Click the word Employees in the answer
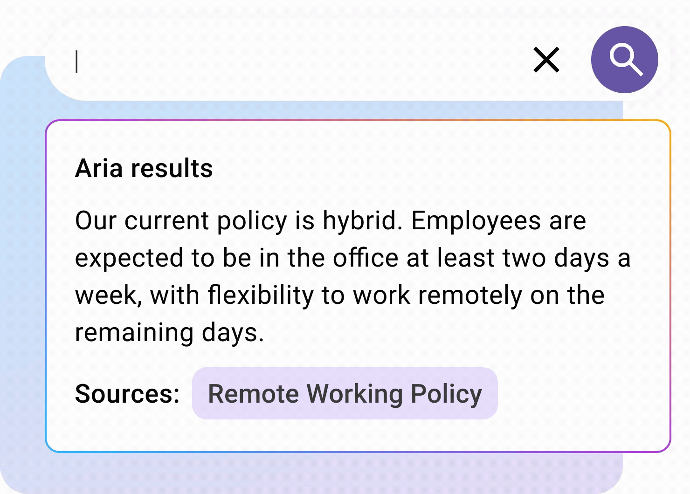 pos(476,220)
